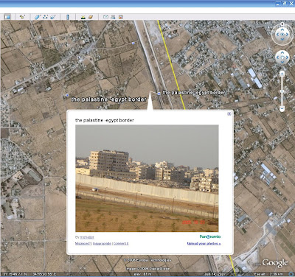Viewport: 295px width, 277px height.
Task: Click the Add Placemark pushpin icon
Action: [22, 17]
